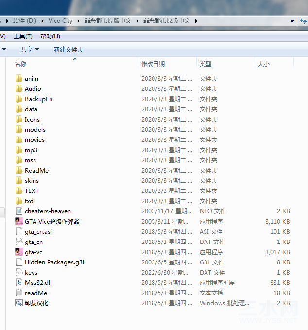Select file name Mss32.dll
Image resolution: width=308 pixels, height=330 pixels.
tap(38, 283)
